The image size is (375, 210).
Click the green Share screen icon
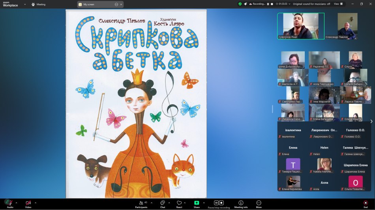pyautogui.click(x=197, y=203)
